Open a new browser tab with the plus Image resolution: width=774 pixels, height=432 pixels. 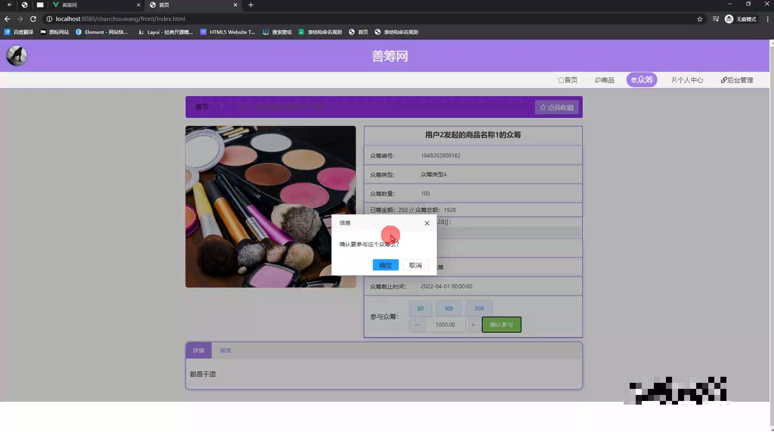pyautogui.click(x=251, y=5)
